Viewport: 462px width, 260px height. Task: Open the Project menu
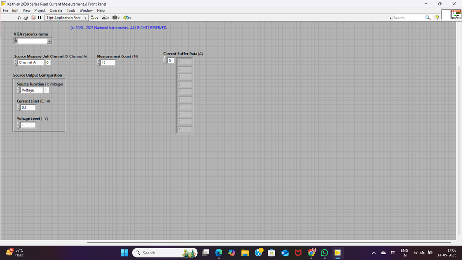[x=40, y=10]
